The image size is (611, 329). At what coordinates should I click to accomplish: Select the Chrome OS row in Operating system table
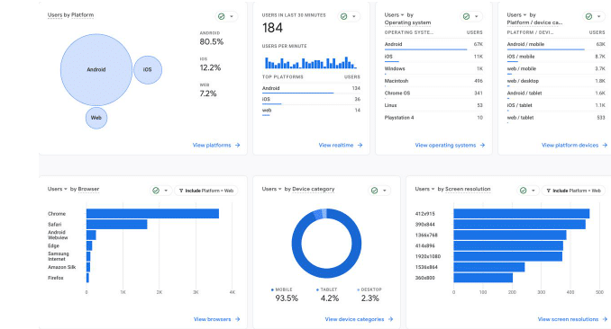point(433,93)
